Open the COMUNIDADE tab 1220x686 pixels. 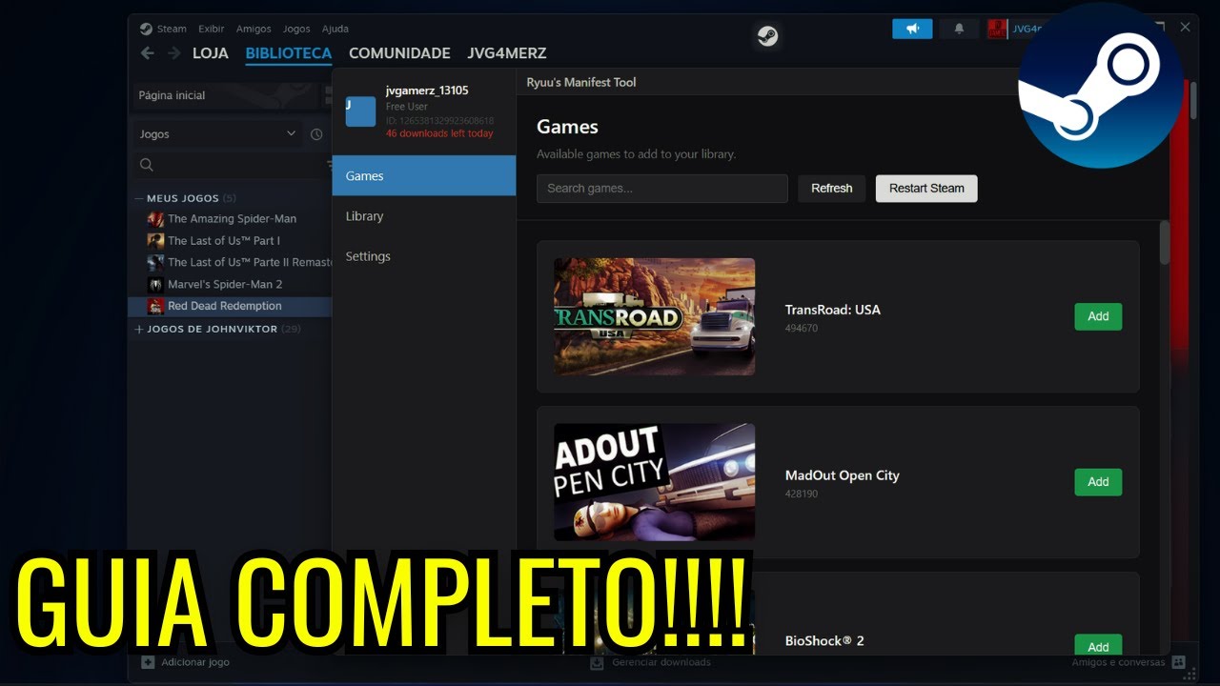tap(399, 53)
